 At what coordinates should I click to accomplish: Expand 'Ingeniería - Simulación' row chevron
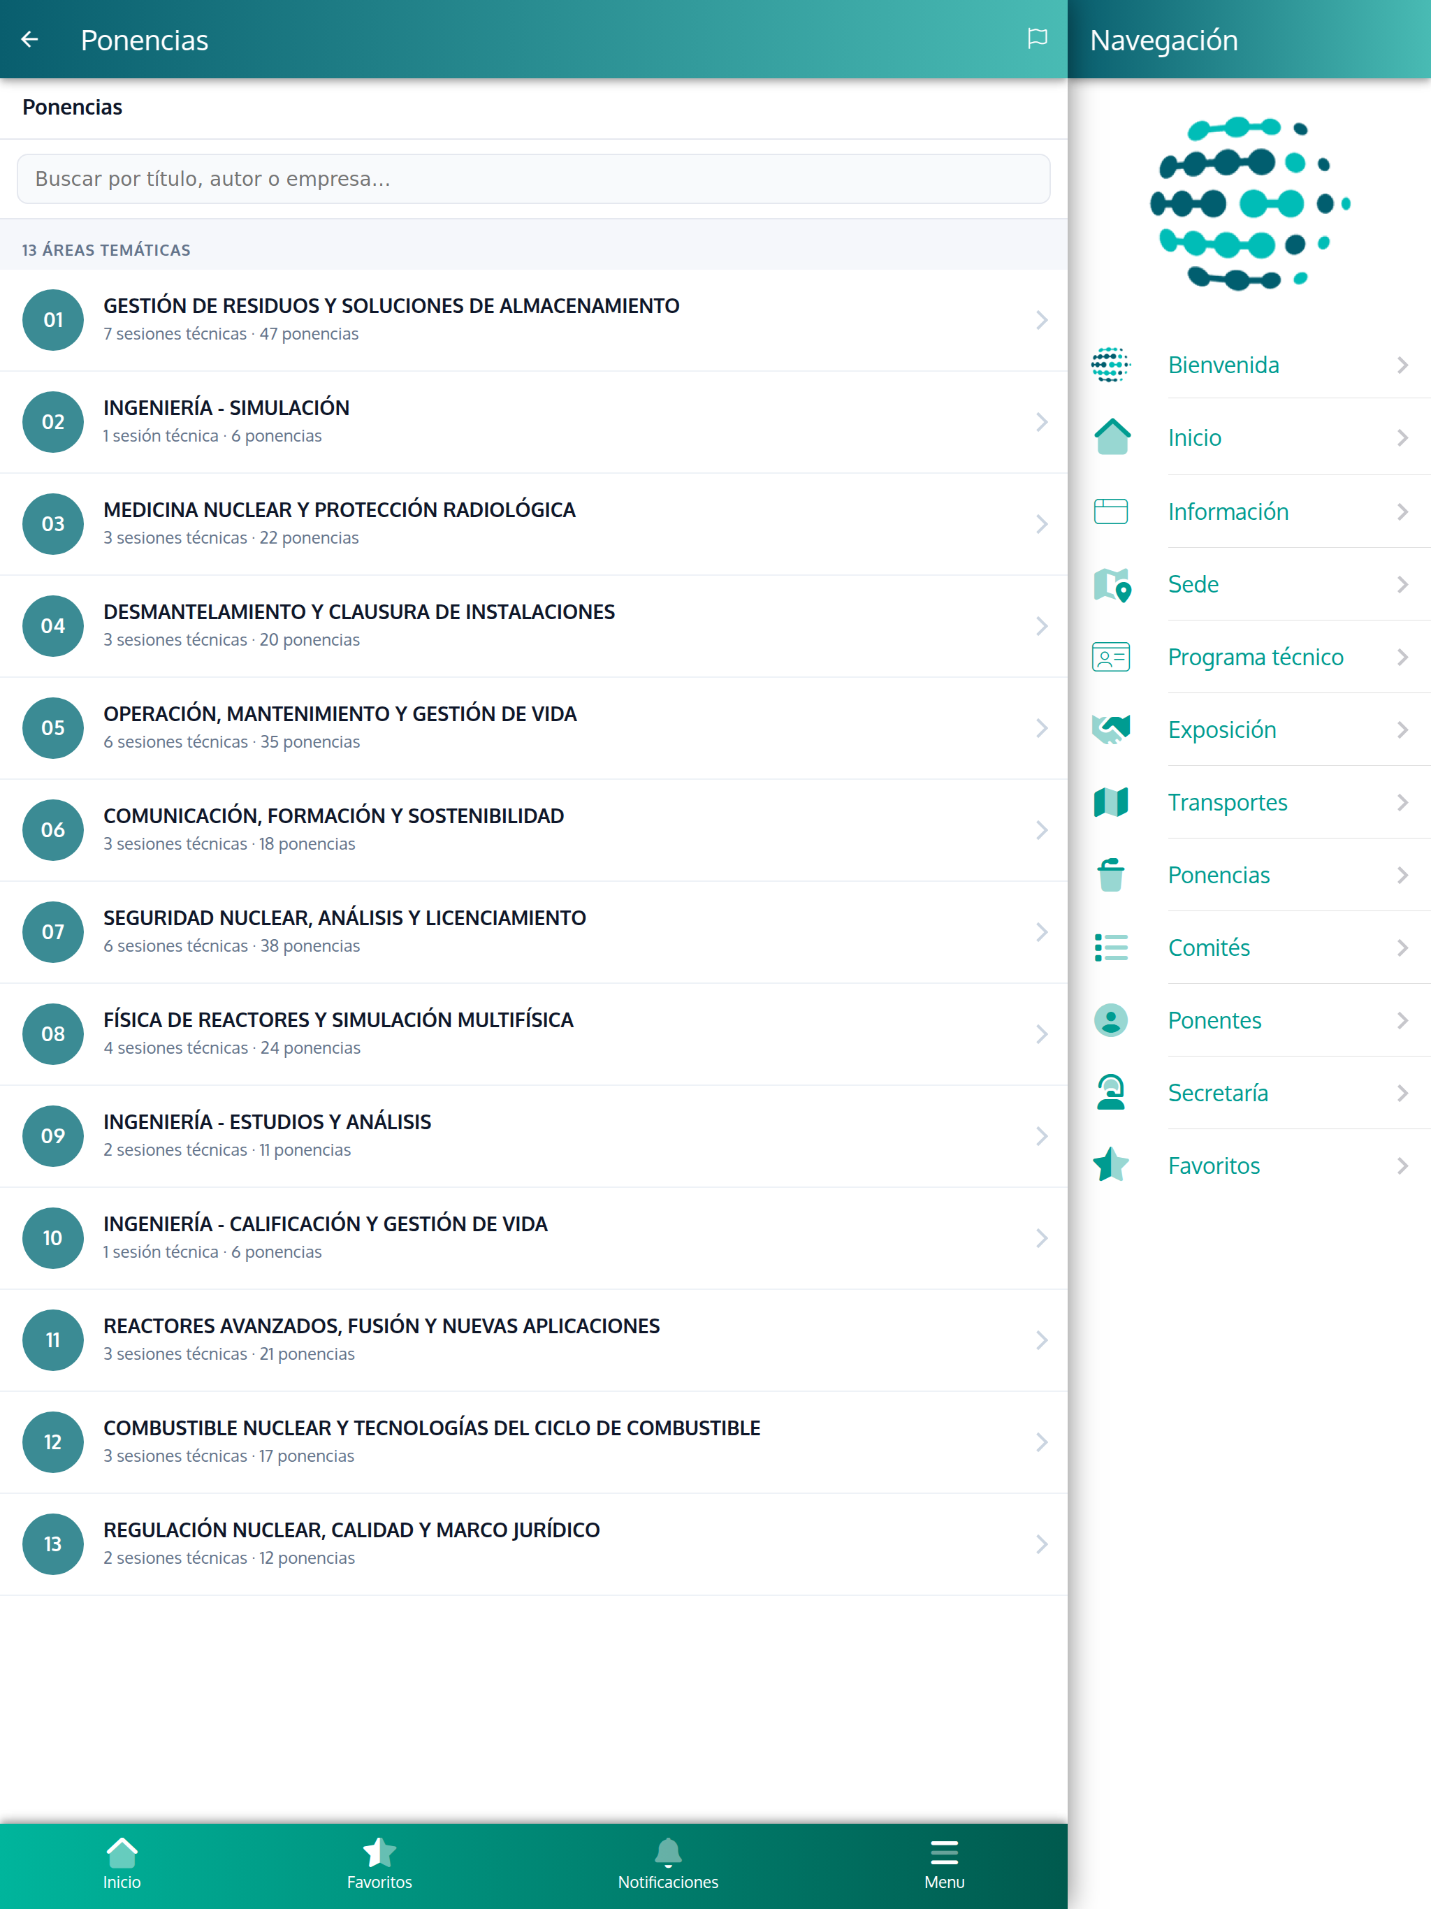1042,422
